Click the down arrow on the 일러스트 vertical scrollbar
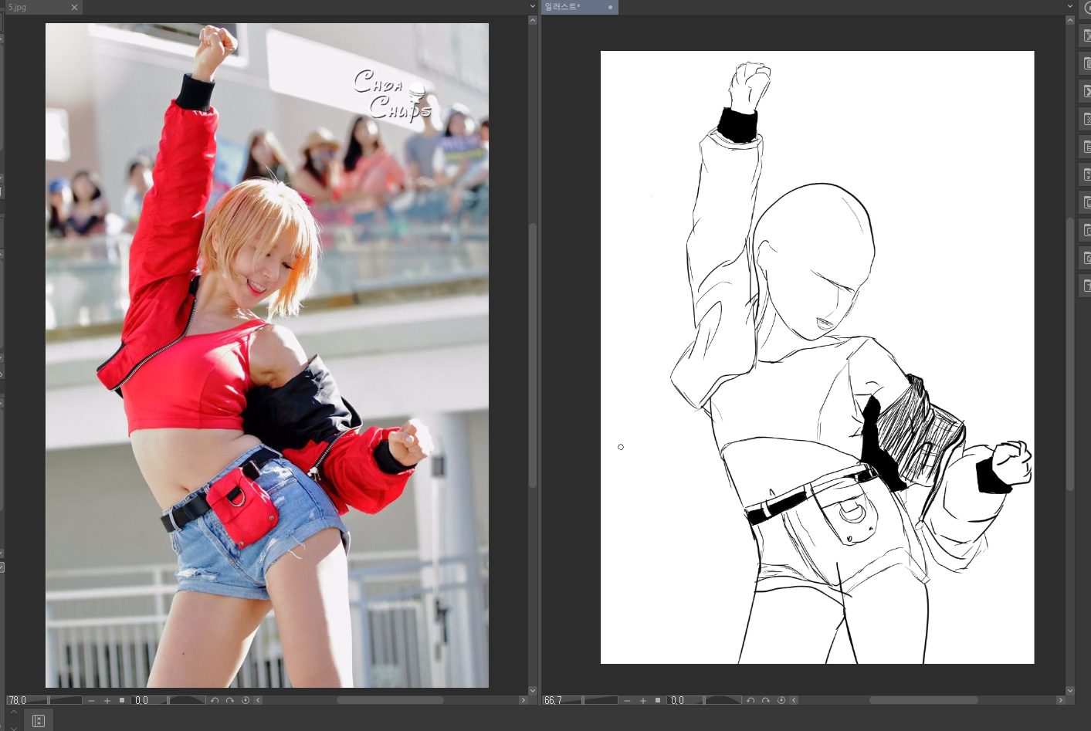This screenshot has height=731, width=1091. [1070, 691]
